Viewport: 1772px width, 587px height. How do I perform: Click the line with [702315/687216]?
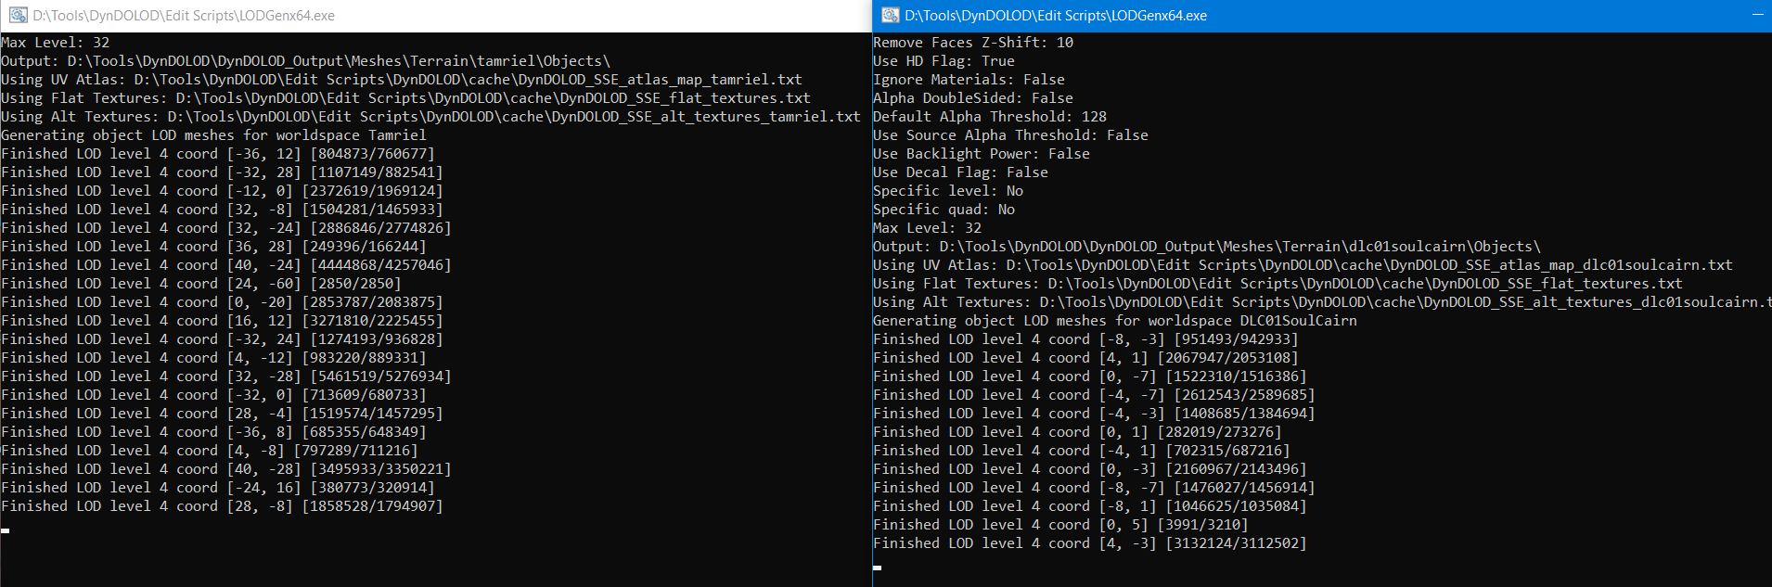[1082, 451]
